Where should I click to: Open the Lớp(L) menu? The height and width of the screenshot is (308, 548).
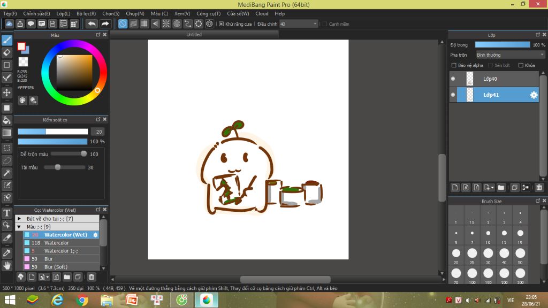point(63,13)
